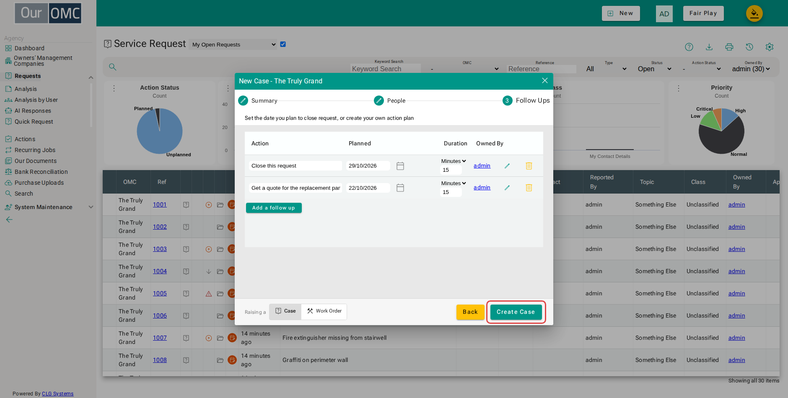This screenshot has width=788, height=398.
Task: Open calendar picker for Close this request
Action: point(400,166)
